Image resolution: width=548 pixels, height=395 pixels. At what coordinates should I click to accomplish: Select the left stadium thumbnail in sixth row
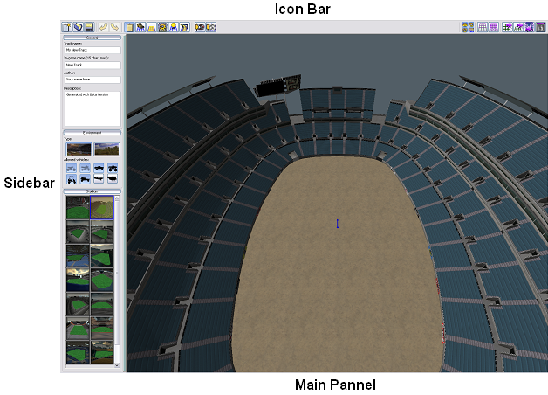(78, 329)
